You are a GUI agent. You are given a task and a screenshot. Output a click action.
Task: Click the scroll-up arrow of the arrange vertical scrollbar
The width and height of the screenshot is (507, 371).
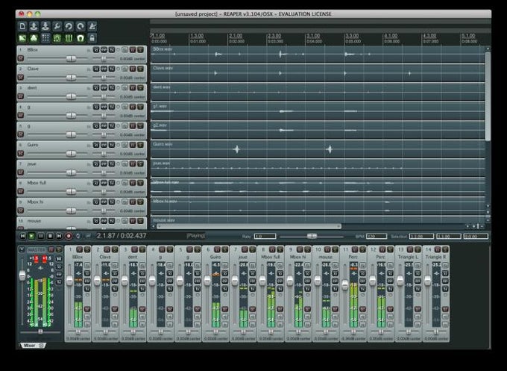488,49
